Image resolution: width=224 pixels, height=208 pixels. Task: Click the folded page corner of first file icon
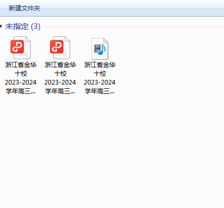pyautogui.click(x=28, y=39)
